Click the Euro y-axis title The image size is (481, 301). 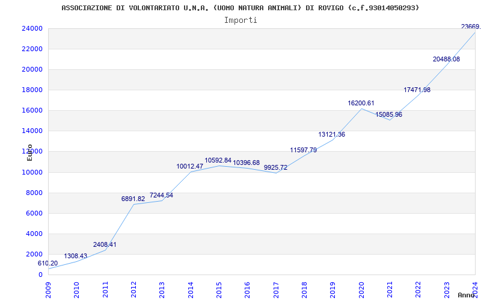(29, 152)
